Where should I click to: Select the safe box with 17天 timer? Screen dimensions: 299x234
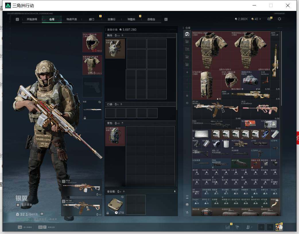click(x=115, y=205)
